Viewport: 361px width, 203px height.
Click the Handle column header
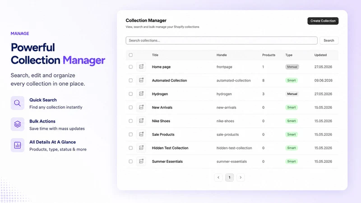[222, 55]
